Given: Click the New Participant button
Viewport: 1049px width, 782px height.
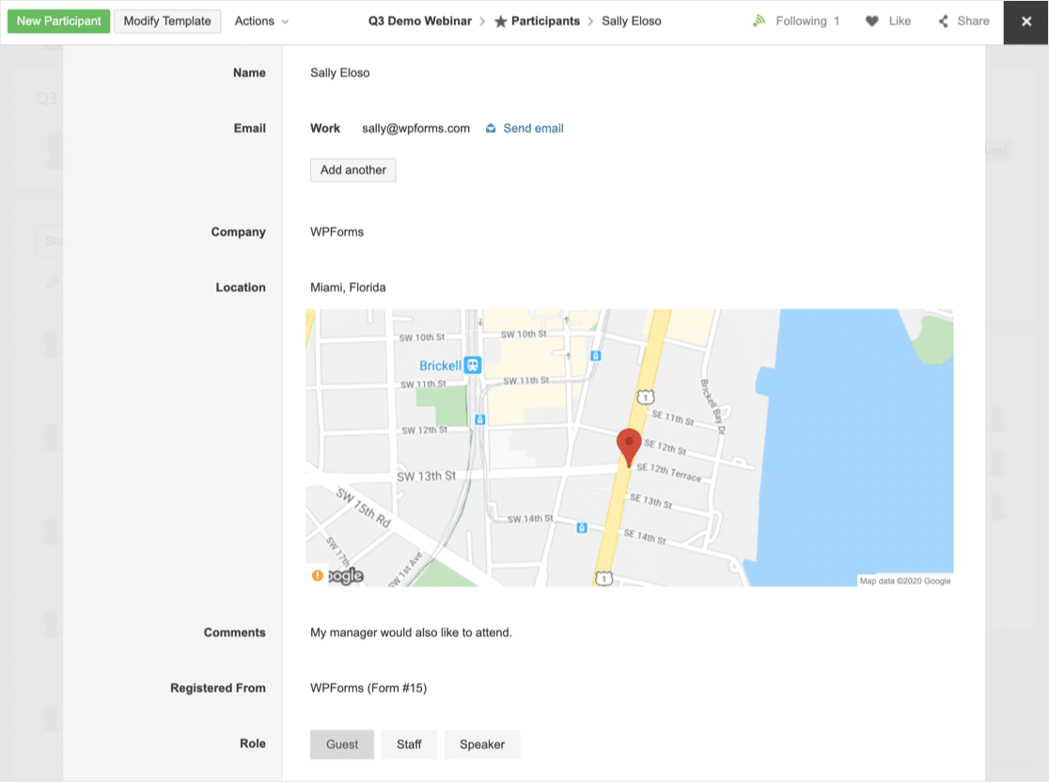Looking at the screenshot, I should click(x=59, y=21).
